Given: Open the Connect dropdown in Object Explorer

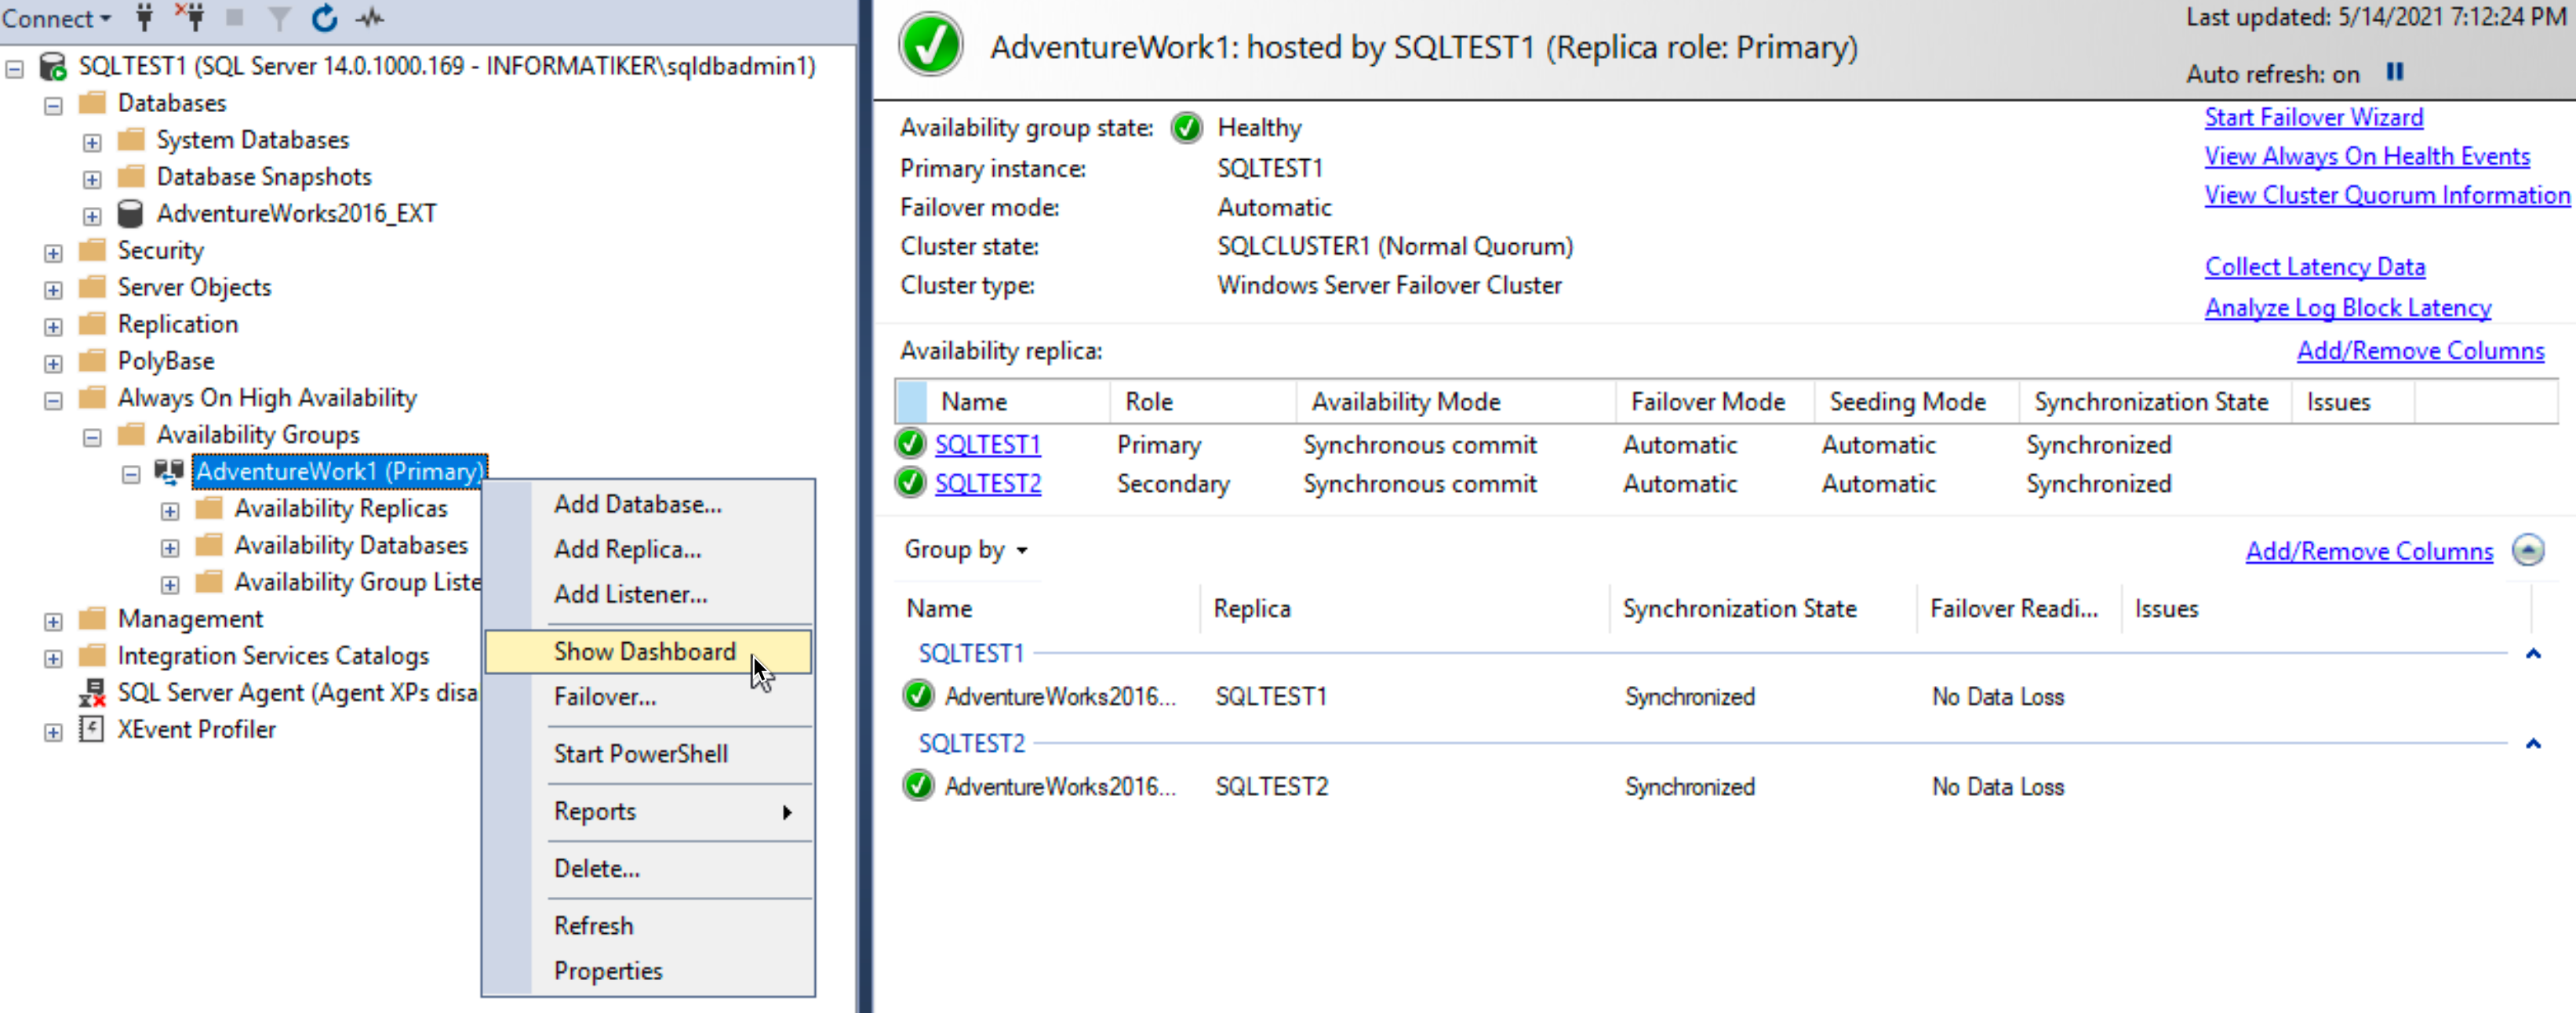Looking at the screenshot, I should coord(56,18).
